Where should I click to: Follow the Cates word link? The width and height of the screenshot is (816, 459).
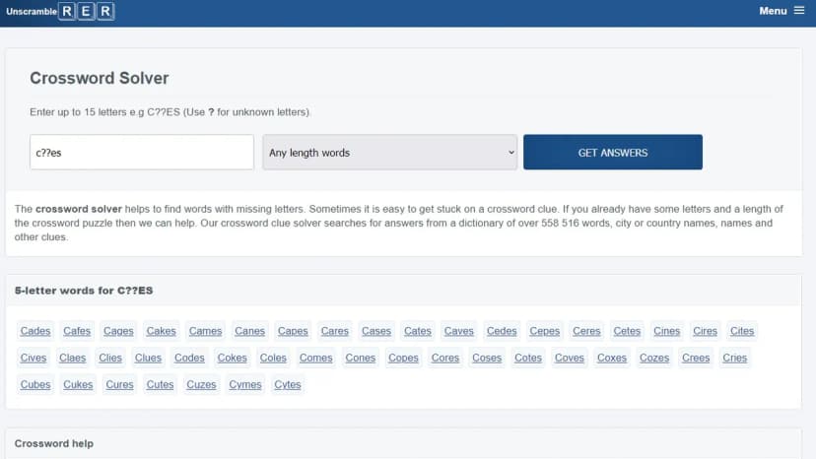click(x=418, y=331)
